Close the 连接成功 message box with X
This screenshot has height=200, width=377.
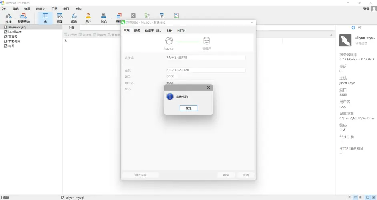coord(209,88)
